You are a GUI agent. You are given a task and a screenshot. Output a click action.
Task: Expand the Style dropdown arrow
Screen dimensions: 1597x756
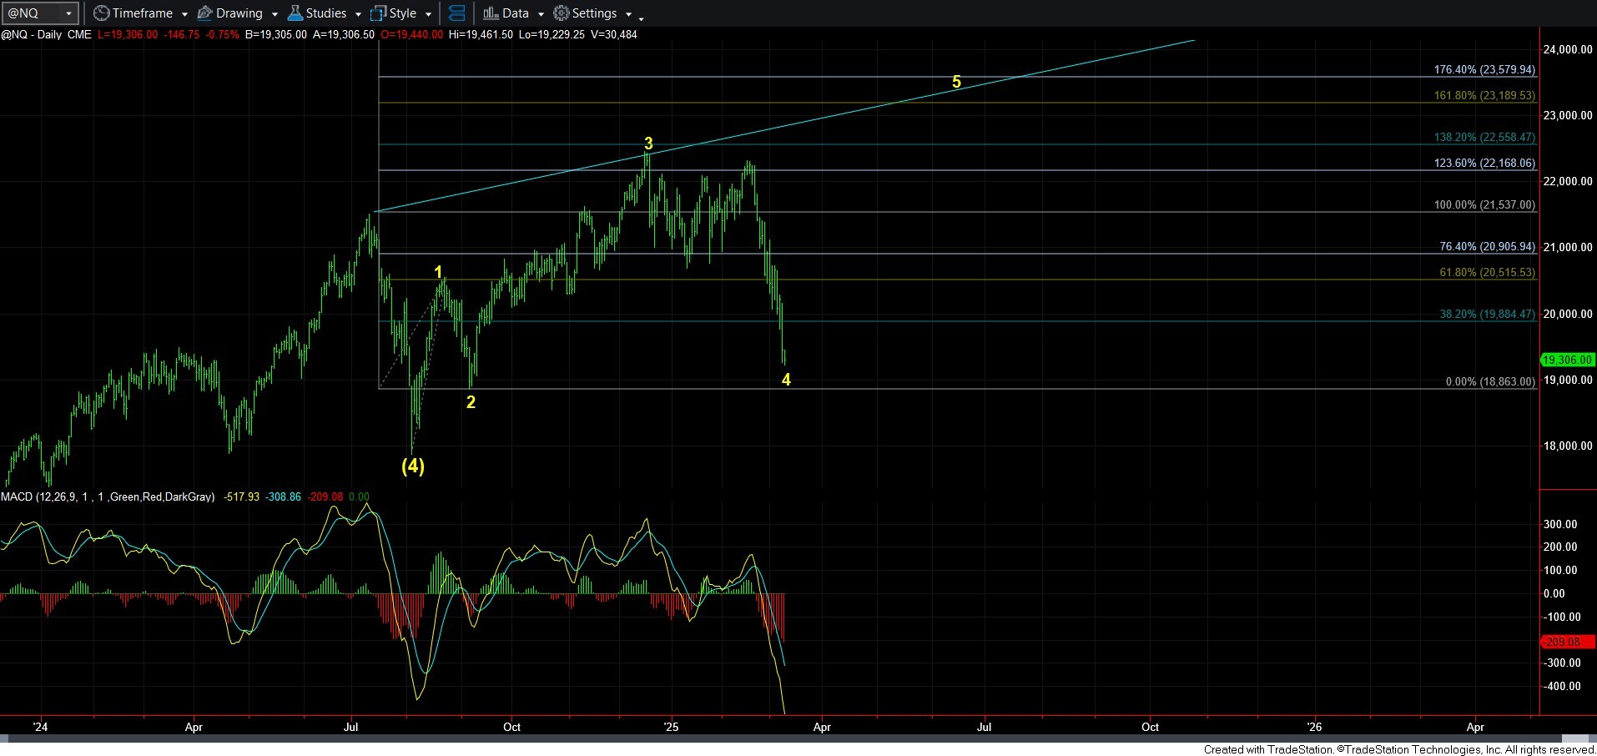[x=428, y=14]
